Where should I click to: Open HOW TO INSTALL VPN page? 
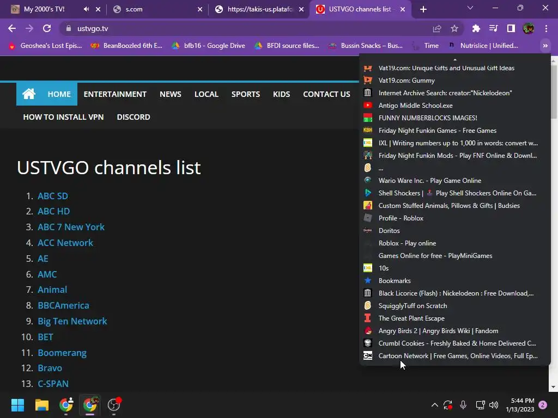tap(63, 117)
